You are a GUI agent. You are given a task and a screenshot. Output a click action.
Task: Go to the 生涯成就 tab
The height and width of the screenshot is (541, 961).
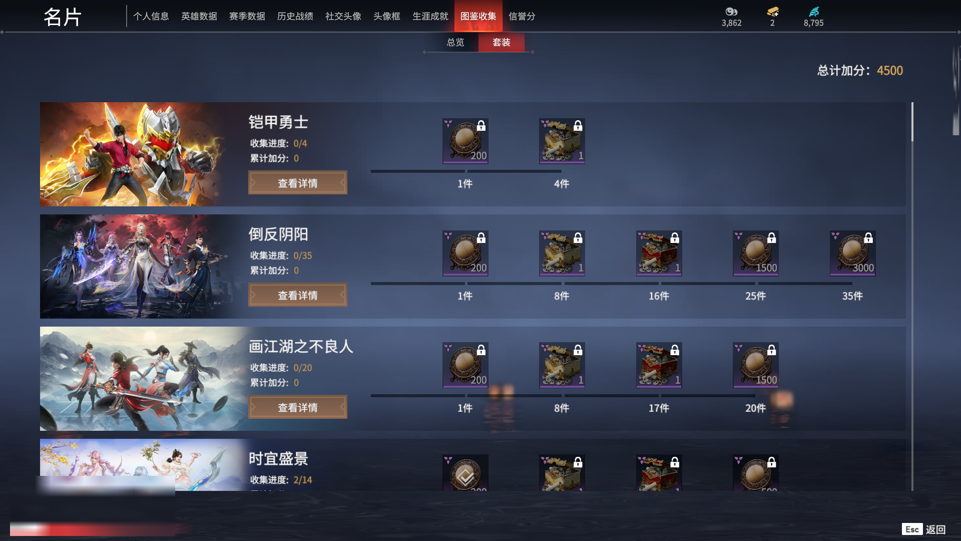pyautogui.click(x=430, y=17)
